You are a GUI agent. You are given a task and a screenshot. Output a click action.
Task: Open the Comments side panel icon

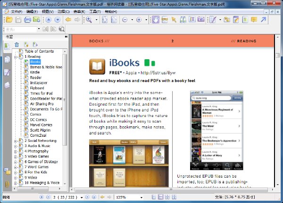point(7,171)
